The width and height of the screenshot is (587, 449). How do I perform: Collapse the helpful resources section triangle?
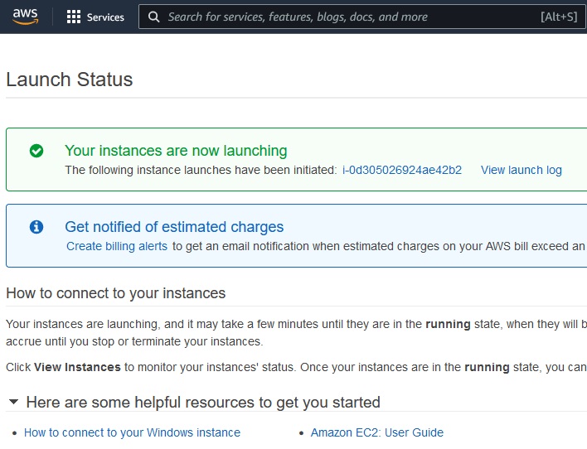point(13,403)
